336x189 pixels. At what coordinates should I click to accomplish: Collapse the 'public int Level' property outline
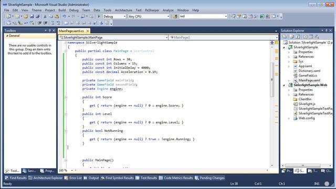pos(66,114)
